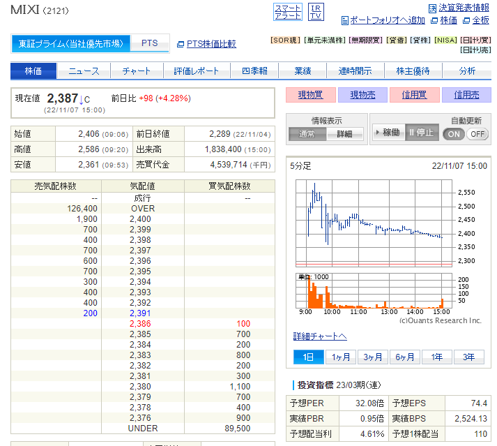Click the 信用売 order button
The width and height of the screenshot is (497, 446).
click(466, 95)
